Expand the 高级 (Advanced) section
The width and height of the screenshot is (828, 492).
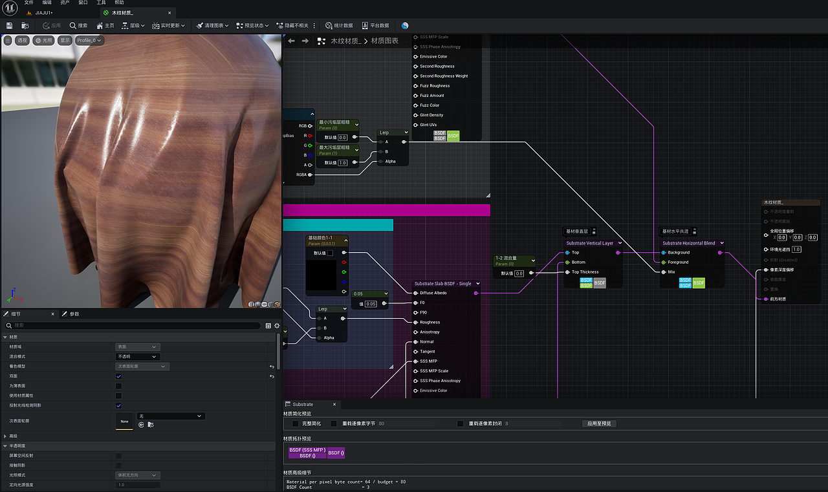coord(5,436)
